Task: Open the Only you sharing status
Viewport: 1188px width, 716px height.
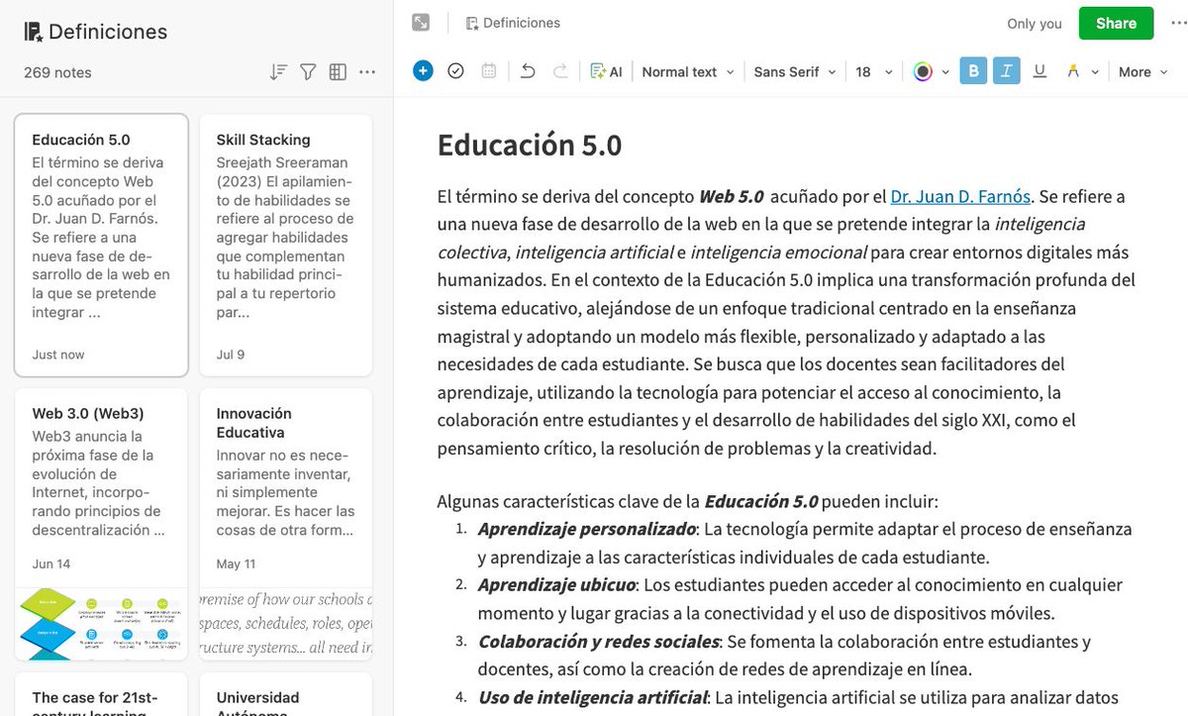Action: tap(1035, 24)
